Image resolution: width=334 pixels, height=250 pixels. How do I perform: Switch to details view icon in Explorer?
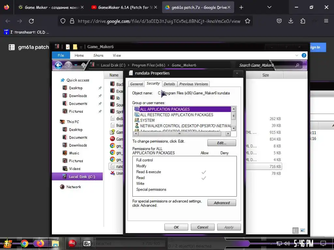296,231
